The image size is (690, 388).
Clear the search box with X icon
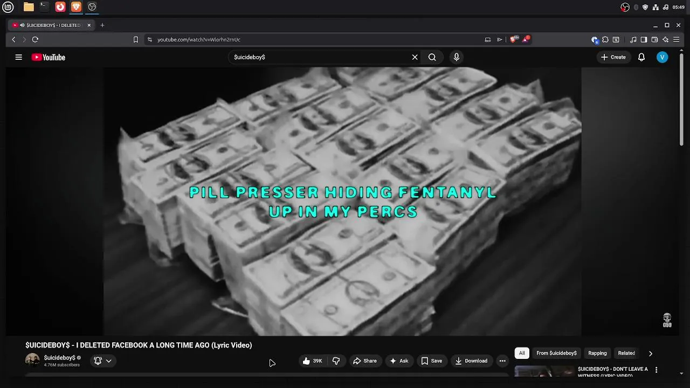(x=415, y=57)
